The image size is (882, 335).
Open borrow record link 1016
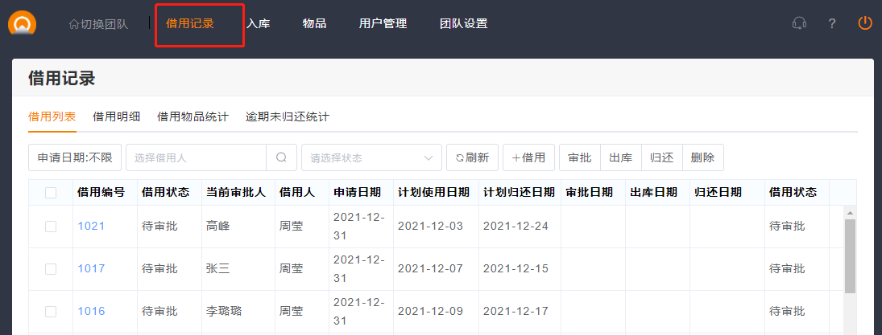(x=91, y=311)
